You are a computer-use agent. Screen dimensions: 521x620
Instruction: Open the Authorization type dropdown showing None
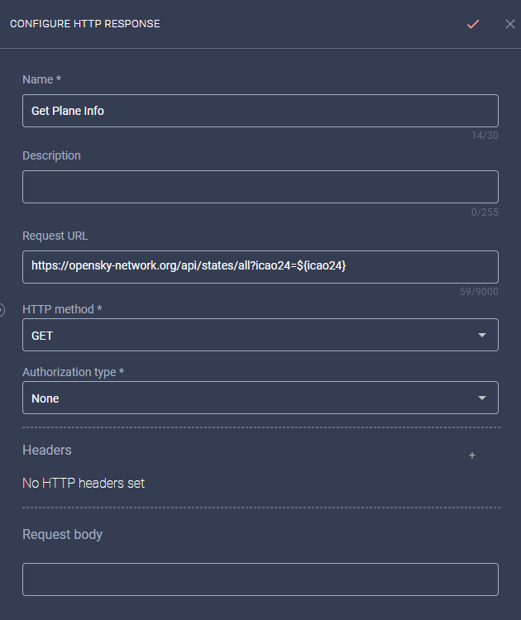point(260,398)
